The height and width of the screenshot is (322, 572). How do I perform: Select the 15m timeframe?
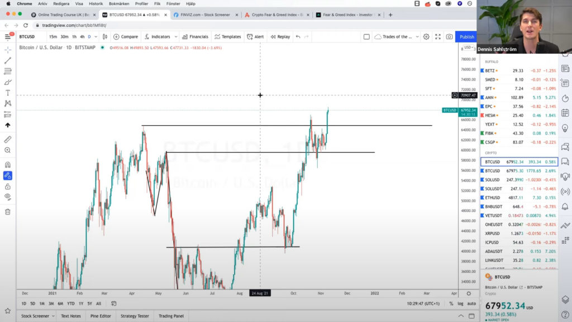pyautogui.click(x=53, y=36)
